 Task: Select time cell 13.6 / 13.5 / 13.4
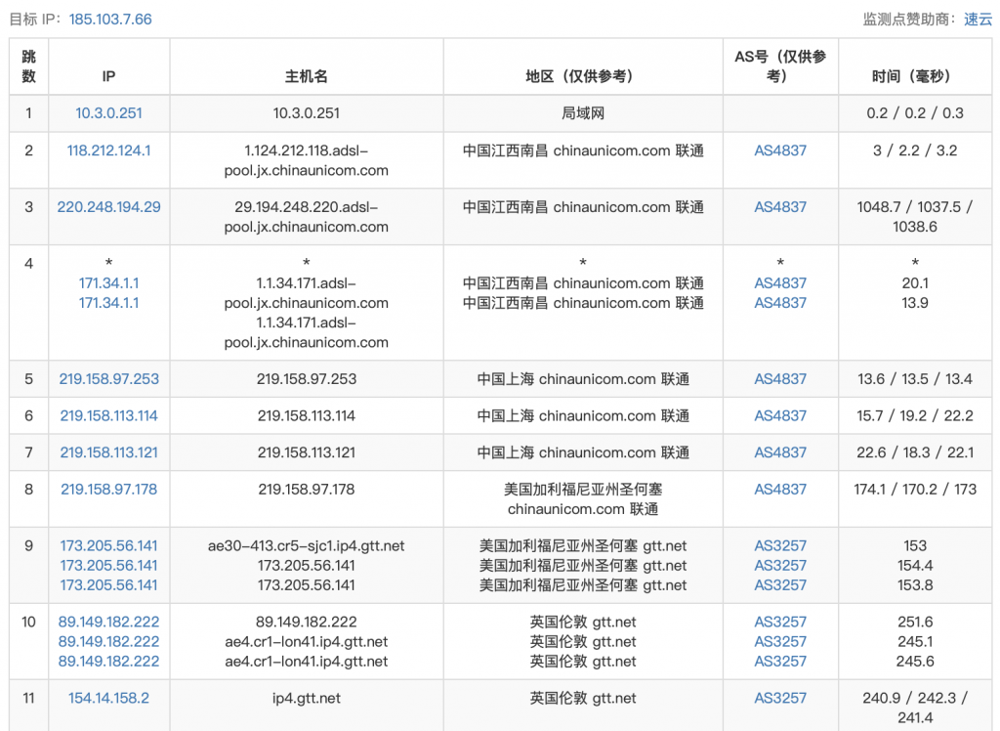pyautogui.click(x=914, y=378)
